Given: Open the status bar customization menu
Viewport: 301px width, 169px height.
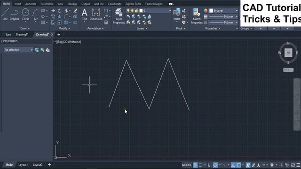Looking at the screenshot, I should 299,165.
